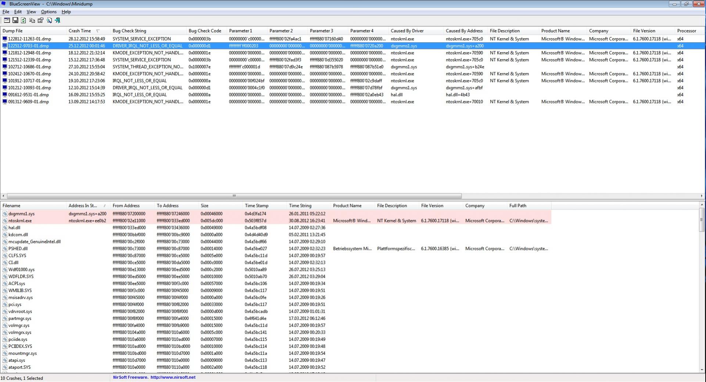Click SYSTEM_THREAD_EXCEPTION_NO... bug check string
Screen dimensions: 706x382
click(148, 67)
